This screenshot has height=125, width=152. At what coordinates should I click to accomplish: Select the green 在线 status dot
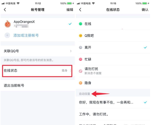pos(81,24)
